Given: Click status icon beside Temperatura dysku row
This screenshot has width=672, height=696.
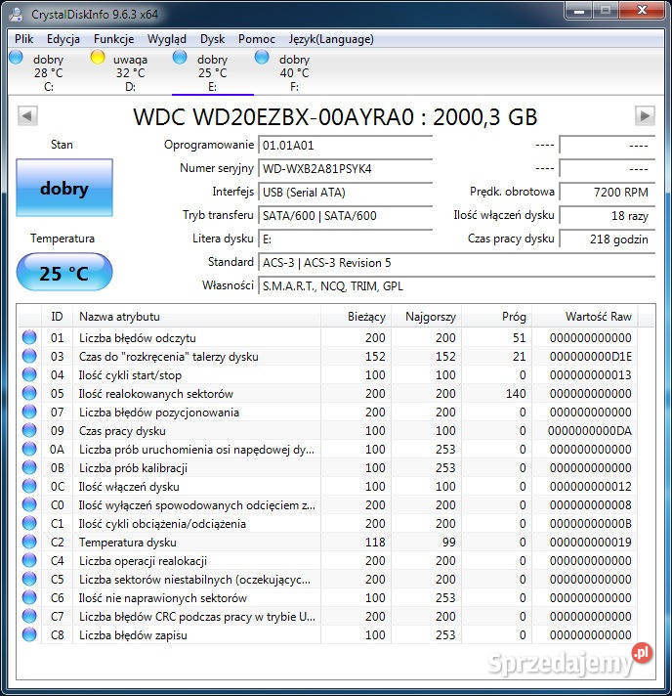Looking at the screenshot, I should click(x=29, y=543).
